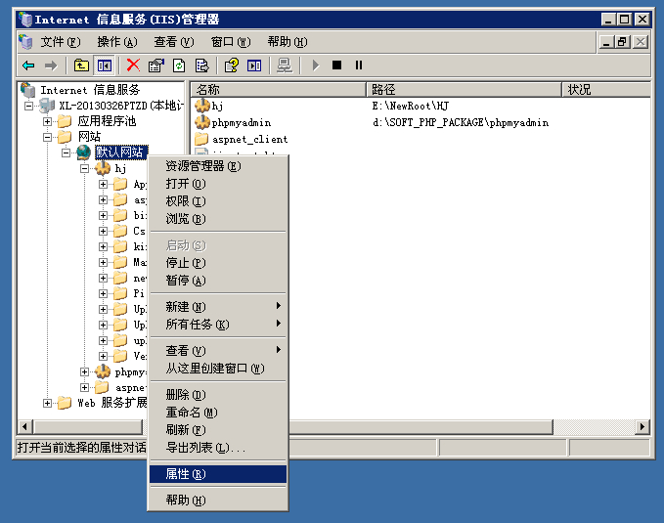Expand the phpmy virtual directory node
Image resolution: width=664 pixels, height=523 pixels.
pos(85,371)
